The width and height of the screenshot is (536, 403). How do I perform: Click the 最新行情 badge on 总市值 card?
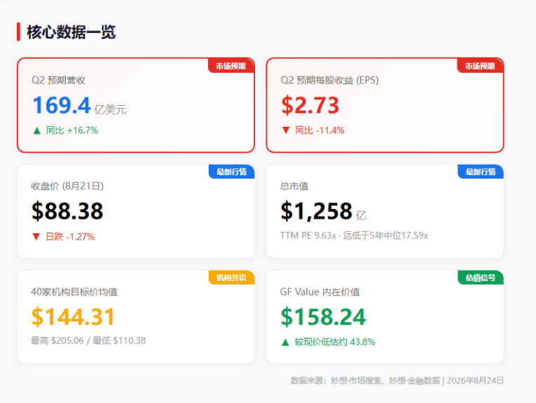click(x=480, y=172)
